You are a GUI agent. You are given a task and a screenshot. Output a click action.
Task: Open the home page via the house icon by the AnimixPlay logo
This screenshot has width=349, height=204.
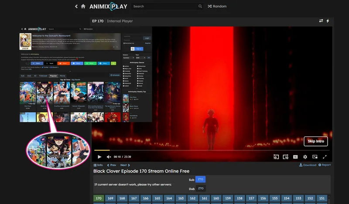click(x=83, y=6)
